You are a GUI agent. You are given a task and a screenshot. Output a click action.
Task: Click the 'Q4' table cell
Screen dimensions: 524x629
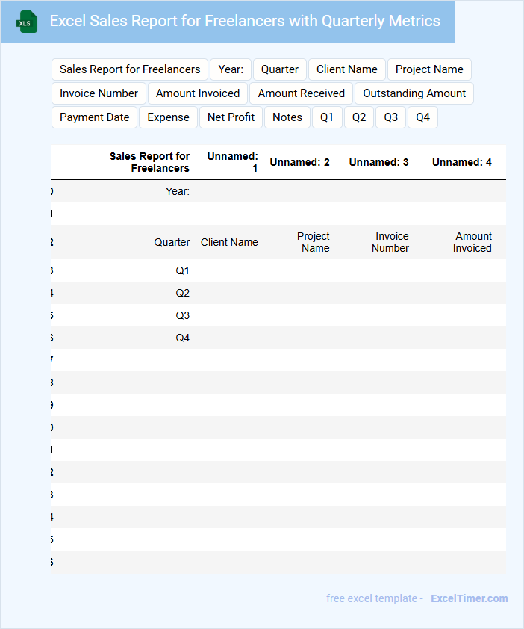[x=182, y=338]
